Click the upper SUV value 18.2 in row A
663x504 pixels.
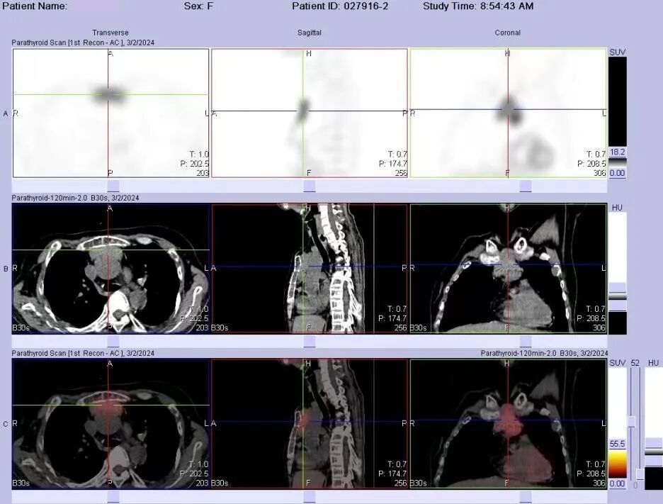pos(618,152)
